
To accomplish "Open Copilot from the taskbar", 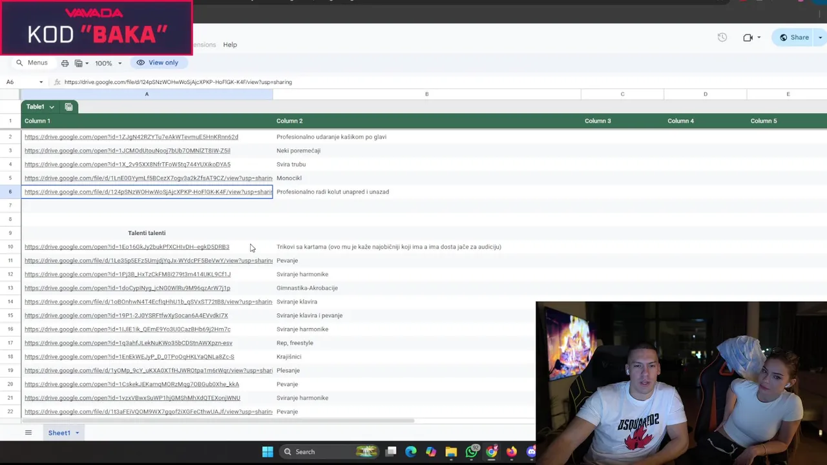I will [x=431, y=451].
